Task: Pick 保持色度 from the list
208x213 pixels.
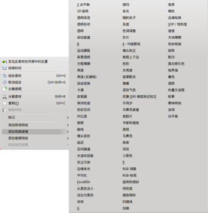Action: [x=84, y=103]
